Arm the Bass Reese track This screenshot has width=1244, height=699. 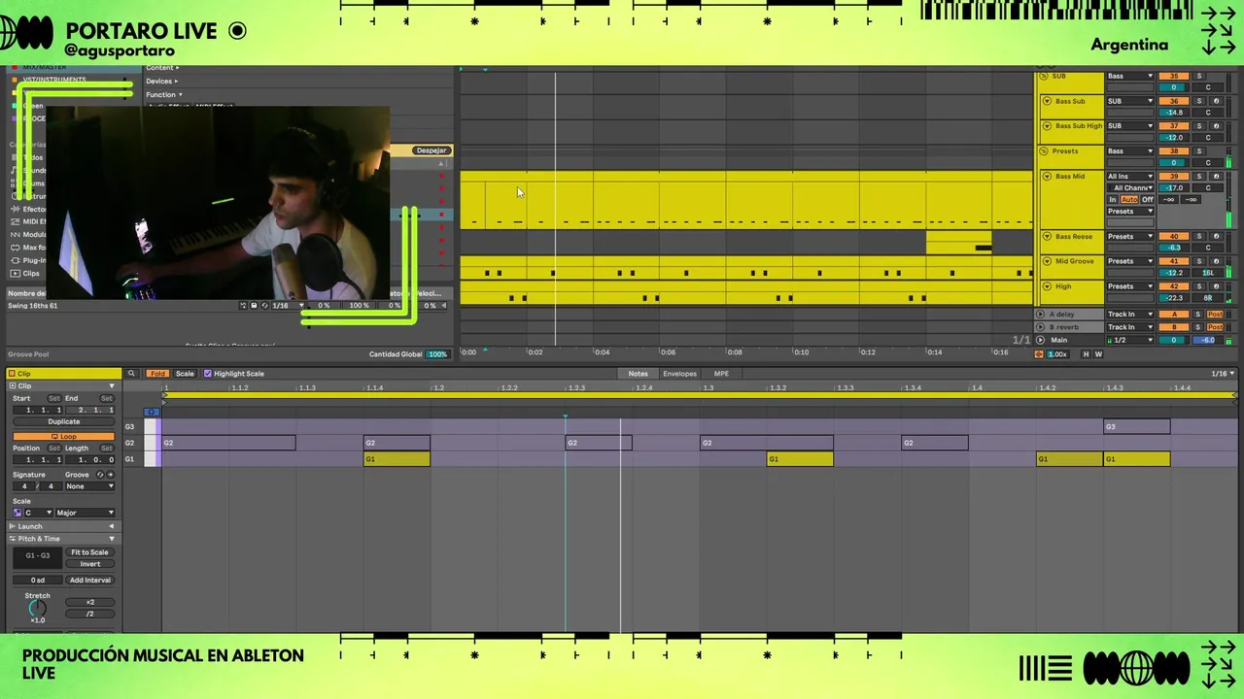click(1216, 236)
